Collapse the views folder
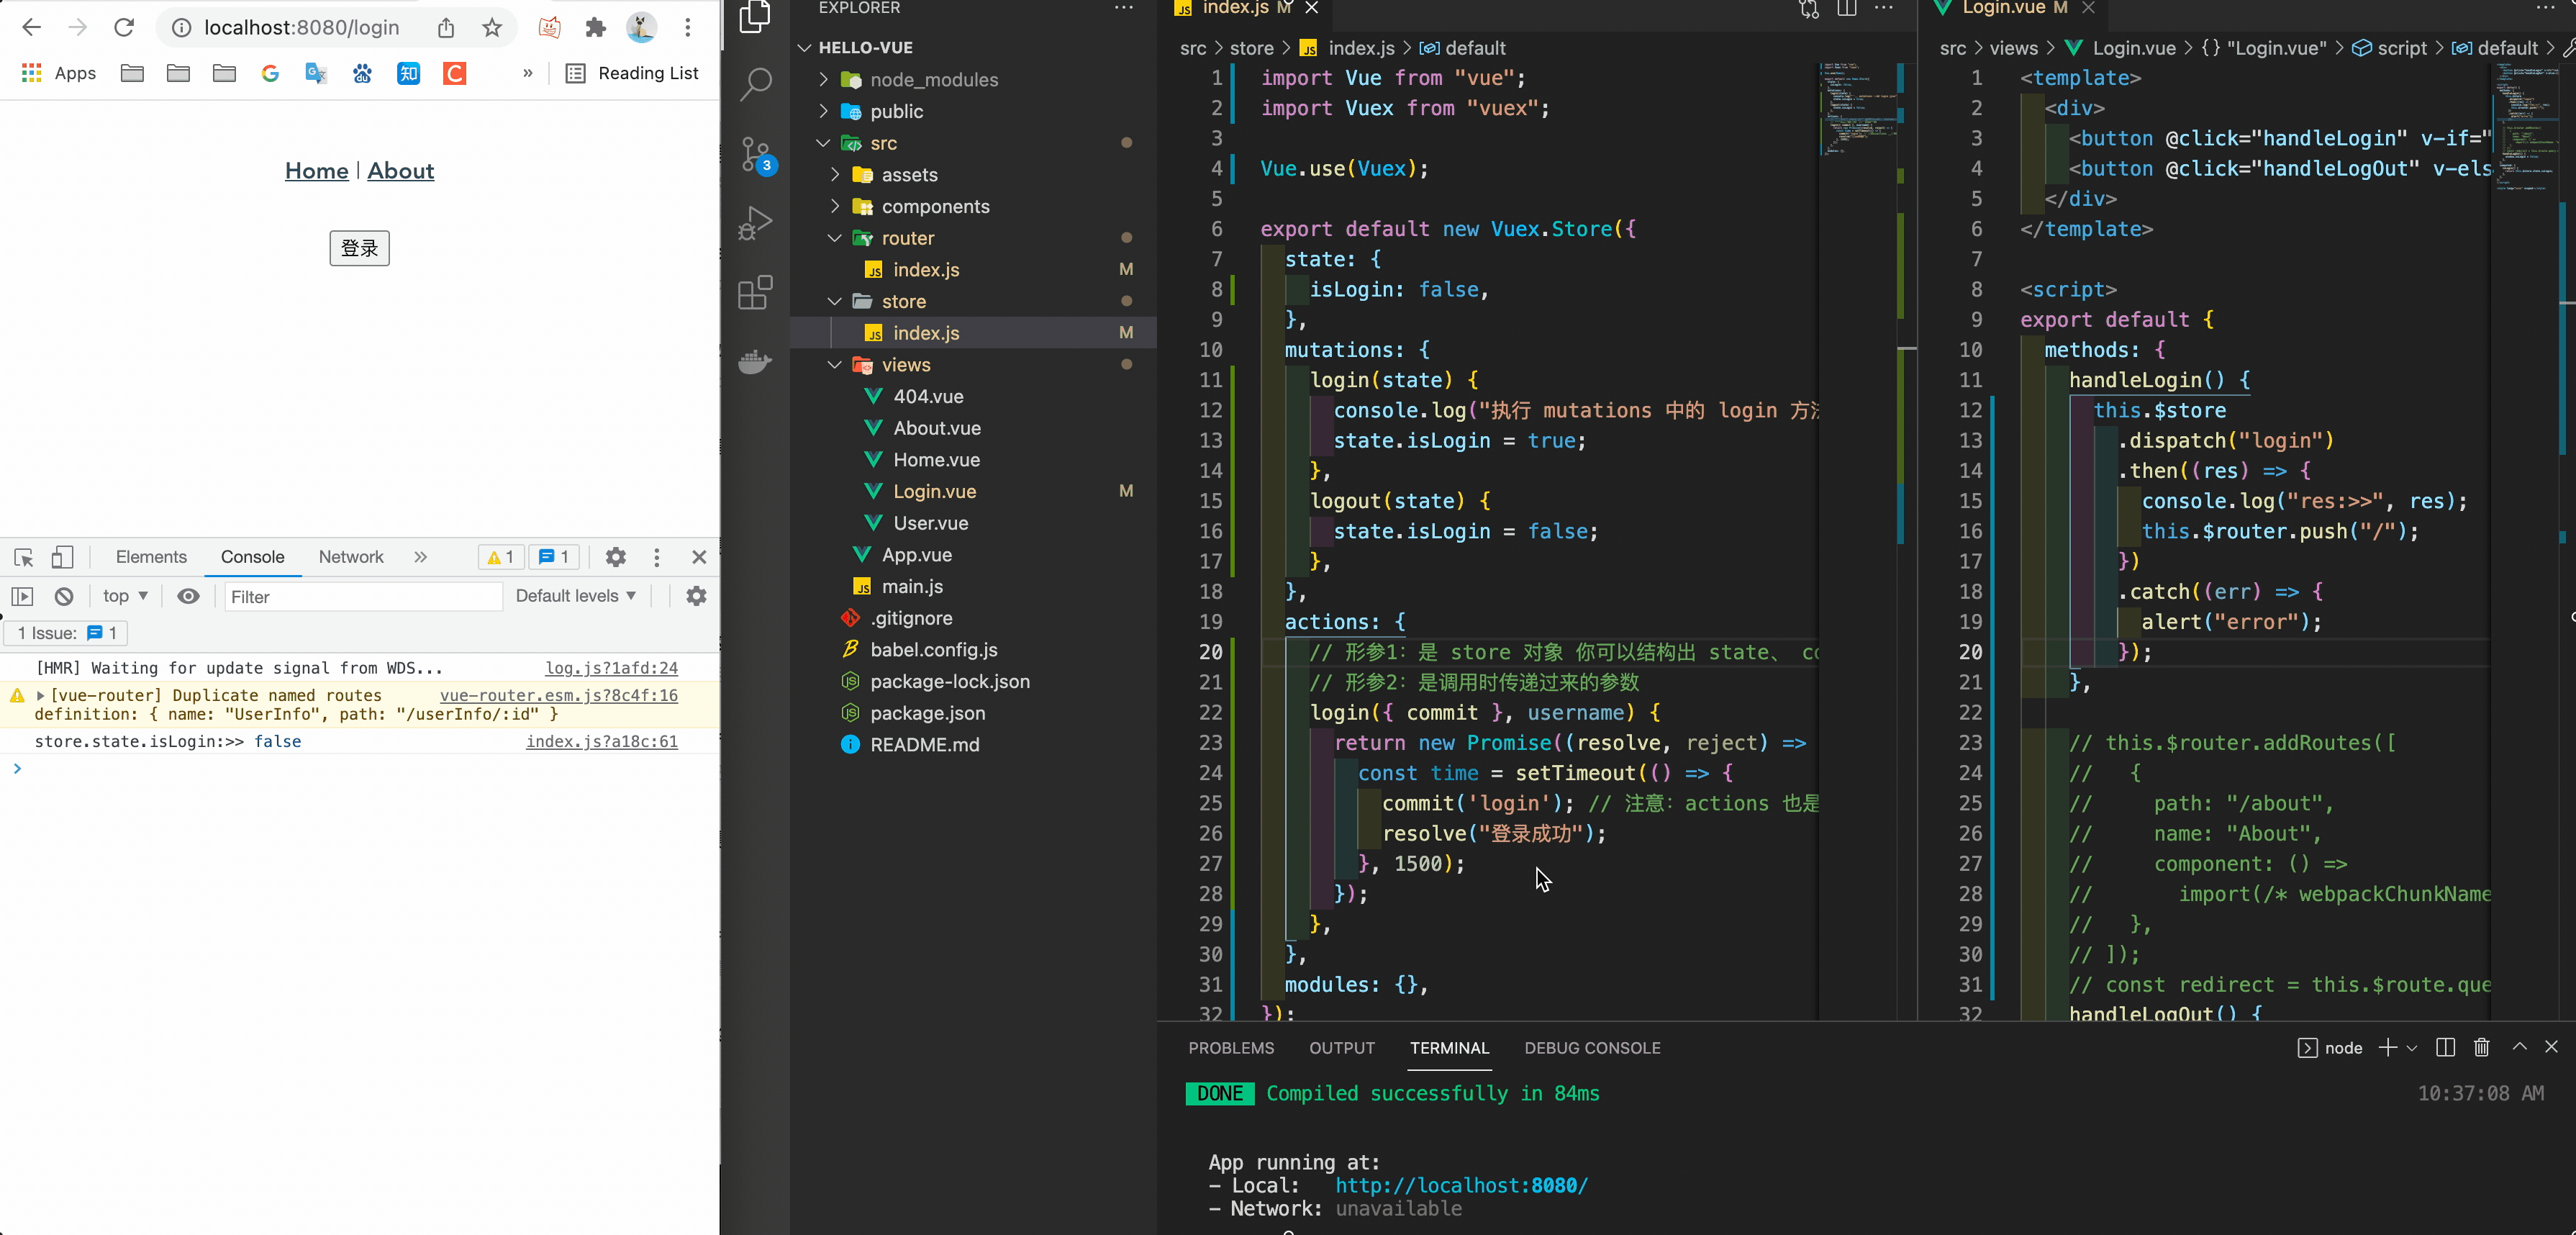Image resolution: width=2576 pixels, height=1235 pixels. [835, 364]
